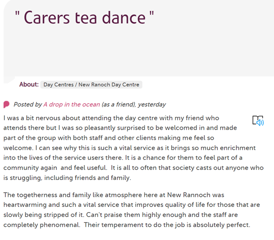Click the read-aloud book speaker icon
Screen dimensions: 274x240
[x=258, y=120]
